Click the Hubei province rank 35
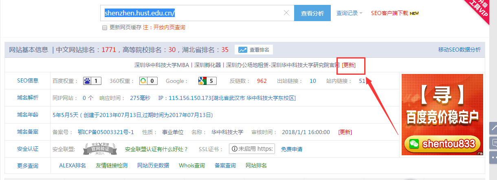This screenshot has height=180, width=497. point(225,50)
